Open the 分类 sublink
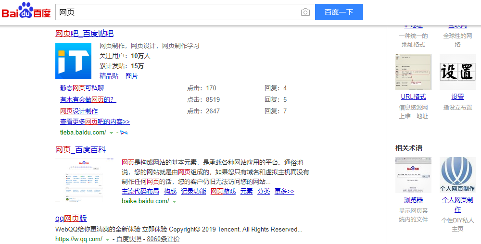This screenshot has height=244, width=481. tap(264, 191)
